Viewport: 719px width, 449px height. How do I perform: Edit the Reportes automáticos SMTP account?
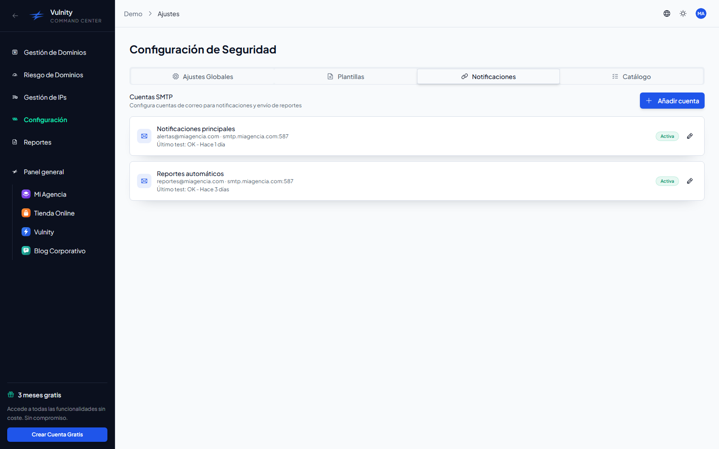(690, 181)
